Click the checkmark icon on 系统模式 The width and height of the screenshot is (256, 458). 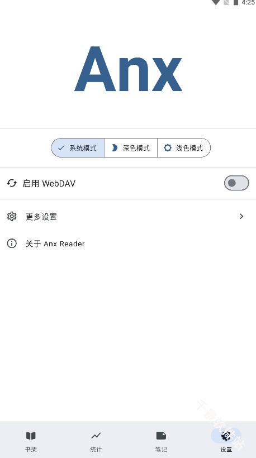pyautogui.click(x=61, y=148)
